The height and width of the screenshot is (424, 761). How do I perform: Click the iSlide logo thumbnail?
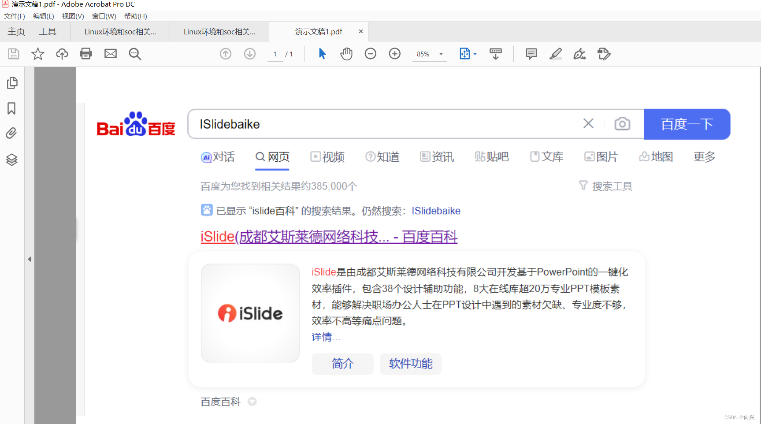tap(250, 313)
